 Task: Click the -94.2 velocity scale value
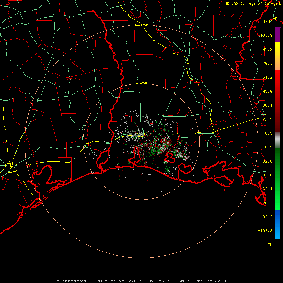point(266,217)
